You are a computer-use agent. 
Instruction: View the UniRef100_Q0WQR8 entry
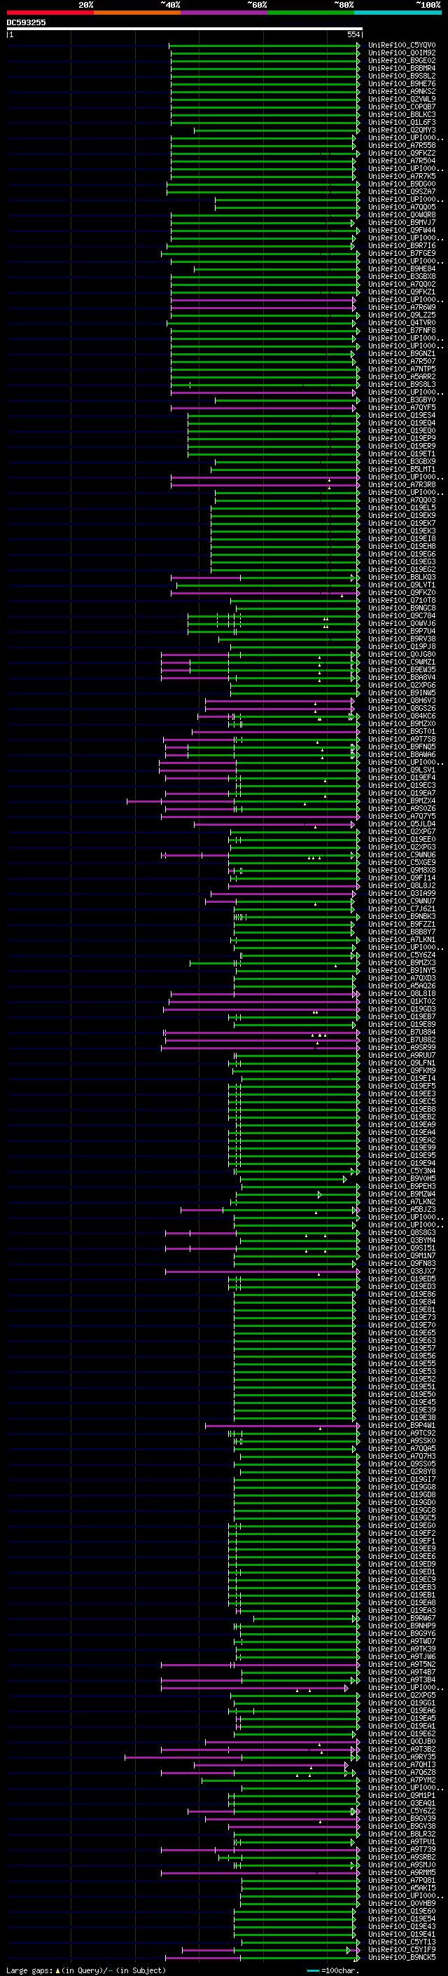click(x=401, y=214)
